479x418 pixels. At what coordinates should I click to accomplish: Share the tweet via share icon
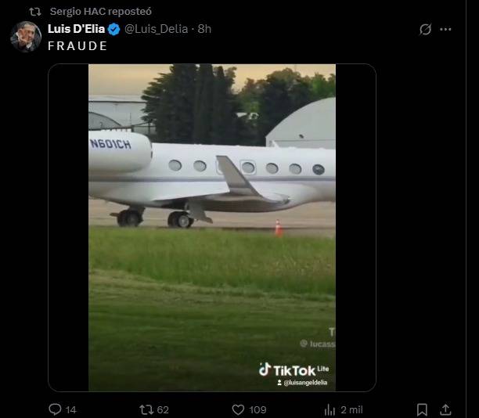[446, 409]
